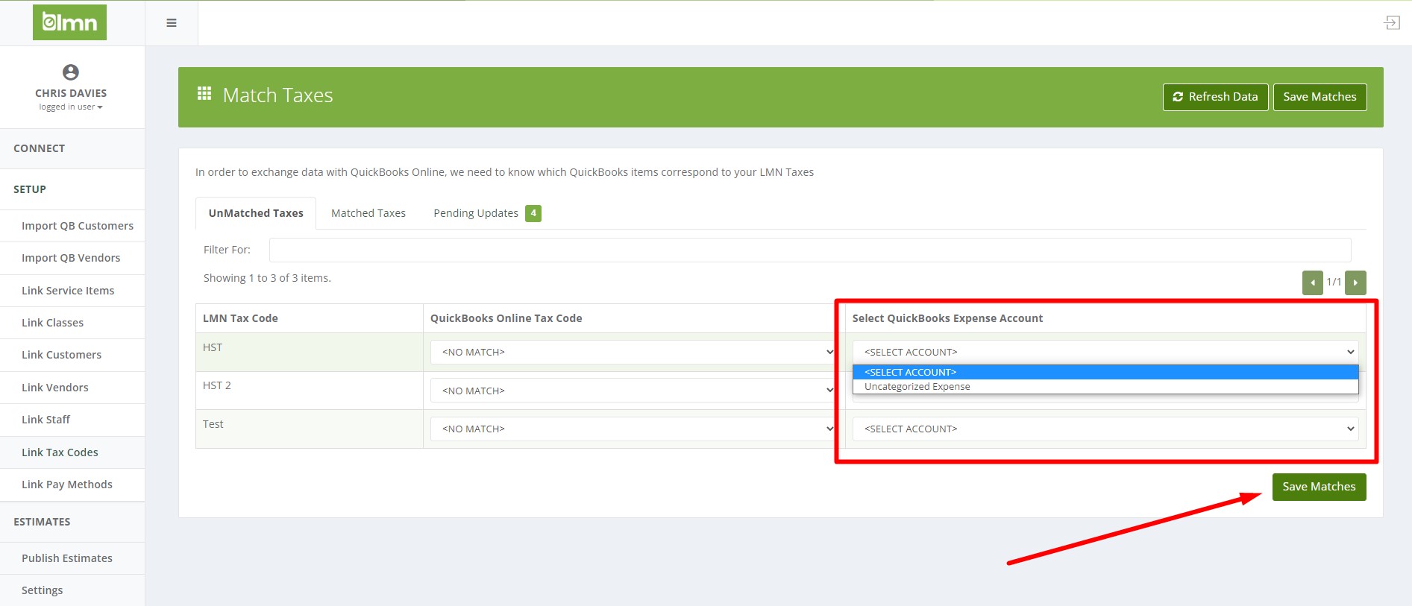
Task: Open Link Staff page
Action: [72, 420]
